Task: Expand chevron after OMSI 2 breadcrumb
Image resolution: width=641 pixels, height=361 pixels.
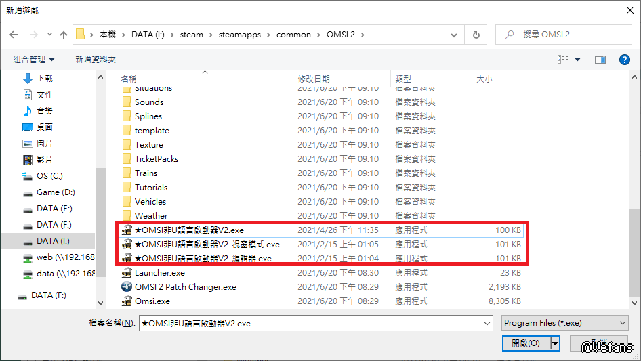Action: [x=363, y=35]
